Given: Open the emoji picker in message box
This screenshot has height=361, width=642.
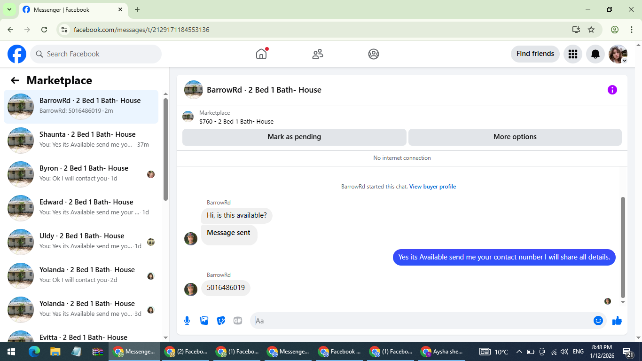Looking at the screenshot, I should coord(598,321).
